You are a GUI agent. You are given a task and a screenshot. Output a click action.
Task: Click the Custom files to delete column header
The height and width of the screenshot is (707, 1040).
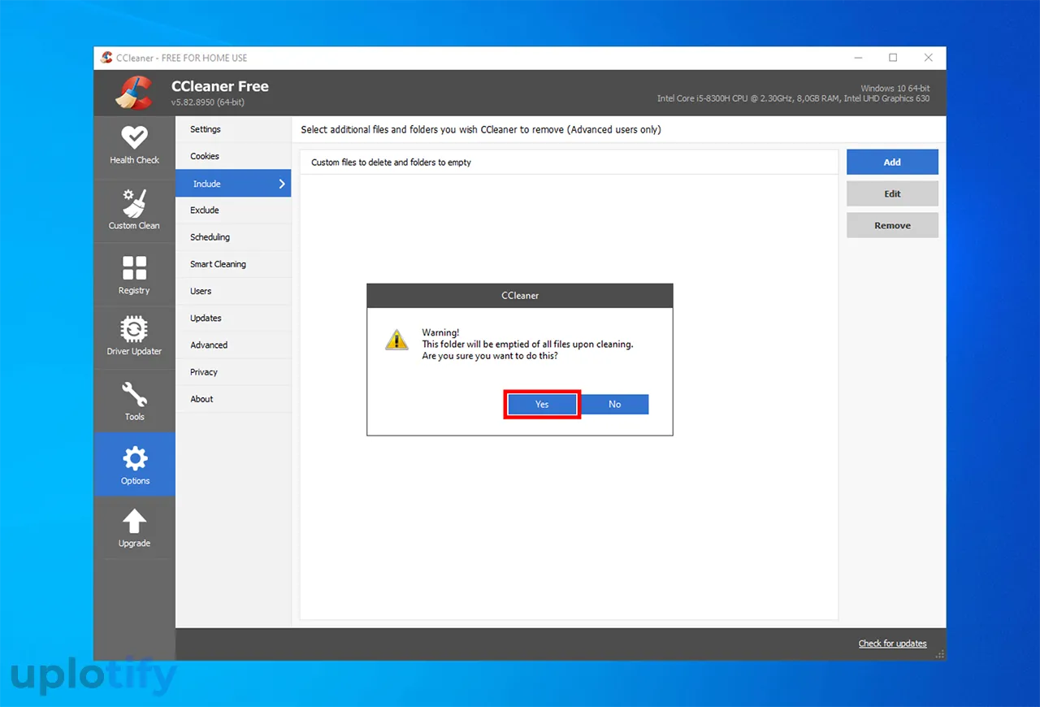(x=569, y=163)
